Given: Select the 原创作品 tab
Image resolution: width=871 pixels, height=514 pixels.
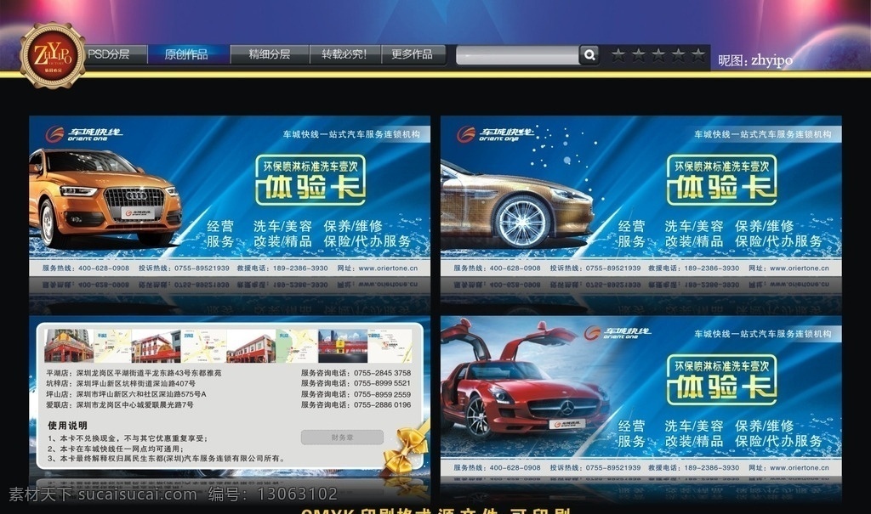Looking at the screenshot, I should tap(187, 54).
